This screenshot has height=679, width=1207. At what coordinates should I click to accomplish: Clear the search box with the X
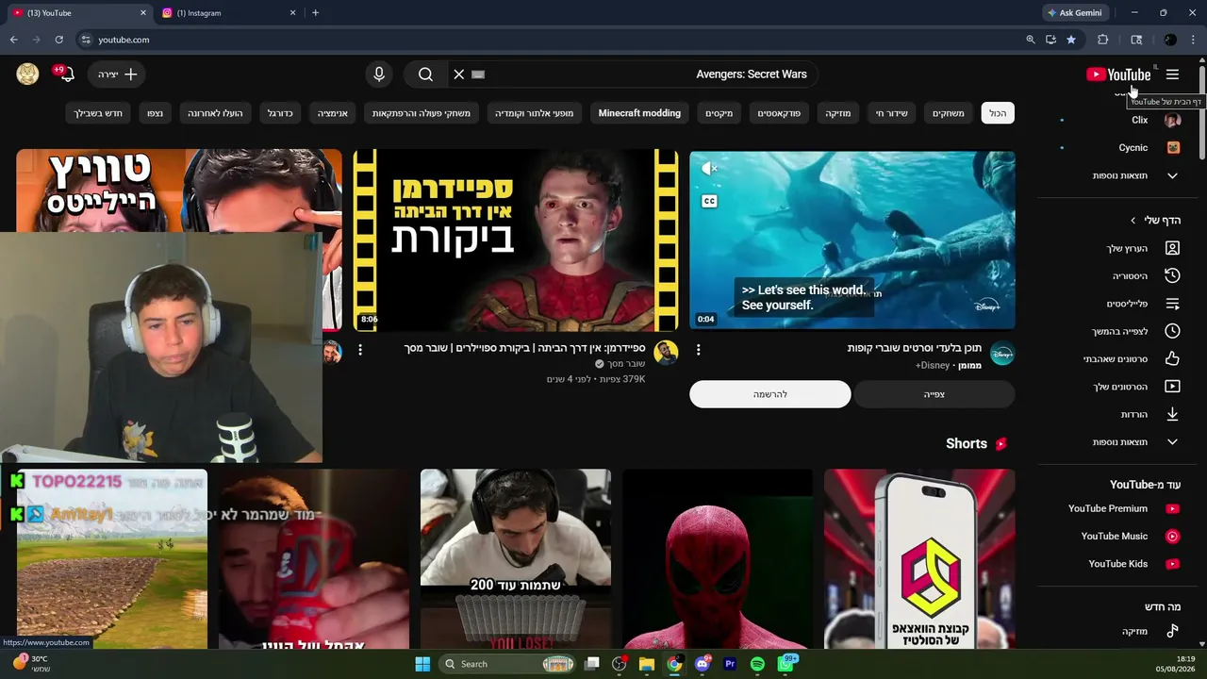pos(459,75)
